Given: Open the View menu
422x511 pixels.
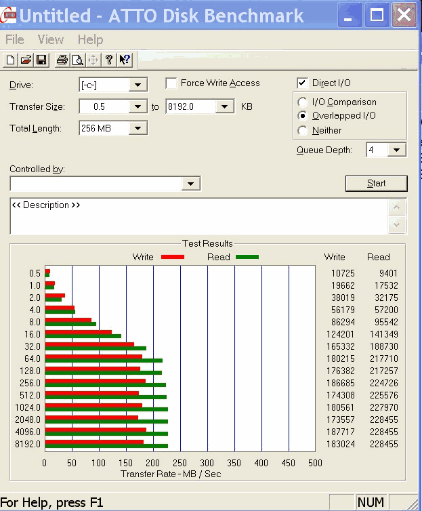Looking at the screenshot, I should coord(51,40).
